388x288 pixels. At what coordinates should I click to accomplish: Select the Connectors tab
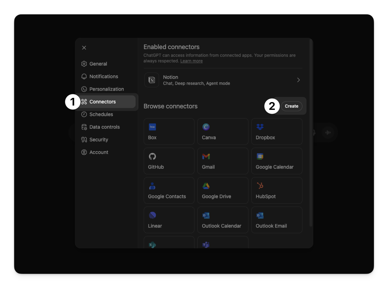(107, 101)
